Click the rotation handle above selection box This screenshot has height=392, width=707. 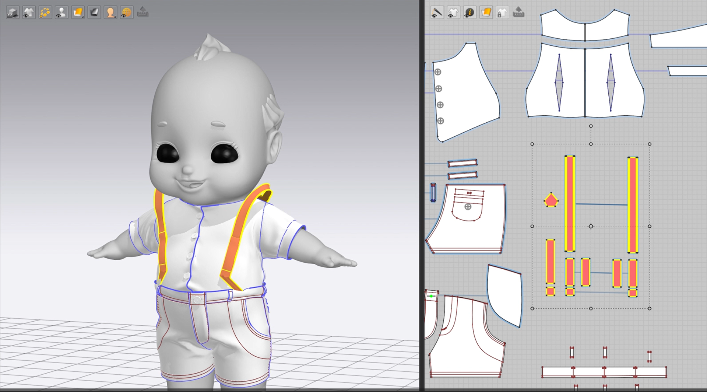591,126
